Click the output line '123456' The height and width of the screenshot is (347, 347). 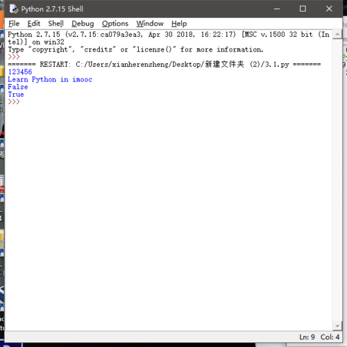pos(20,72)
